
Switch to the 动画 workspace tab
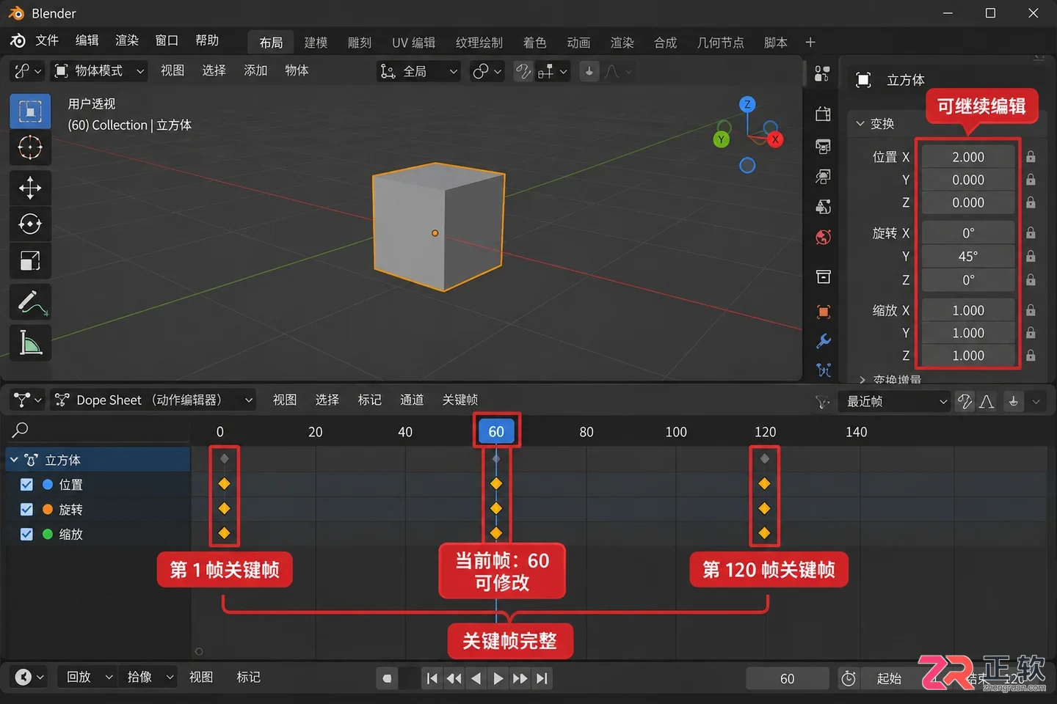coord(578,43)
